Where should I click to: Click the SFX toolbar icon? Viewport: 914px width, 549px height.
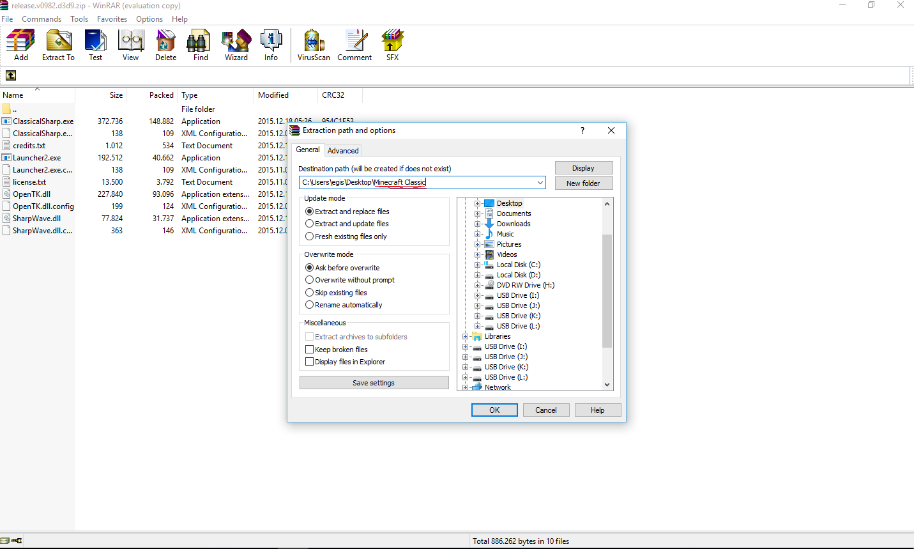pos(392,41)
